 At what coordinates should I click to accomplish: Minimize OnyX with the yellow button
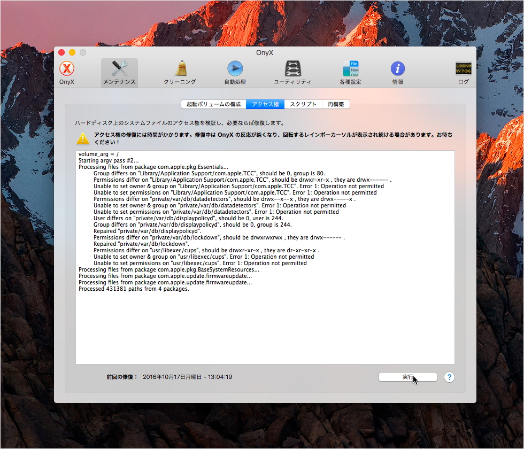[x=72, y=52]
